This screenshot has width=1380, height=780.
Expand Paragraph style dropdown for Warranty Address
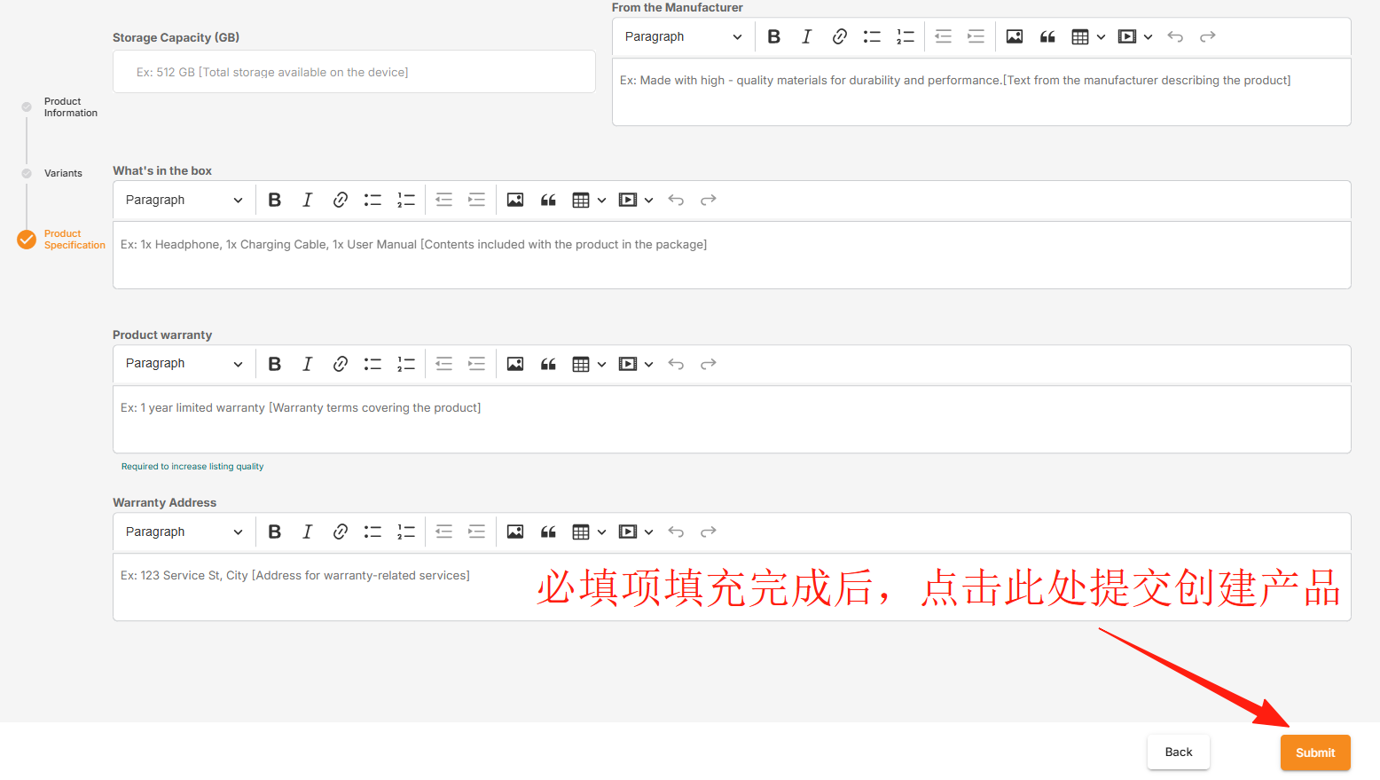184,532
